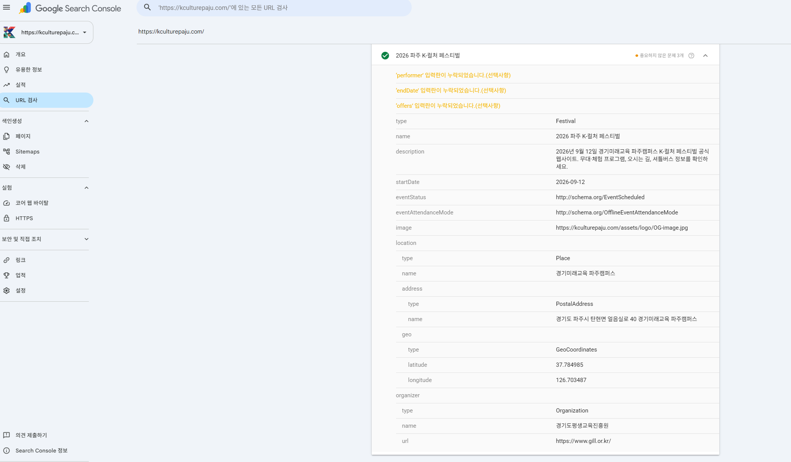The image size is (791, 462).
Task: Click the 'offers' missing field warning
Action: (x=448, y=106)
